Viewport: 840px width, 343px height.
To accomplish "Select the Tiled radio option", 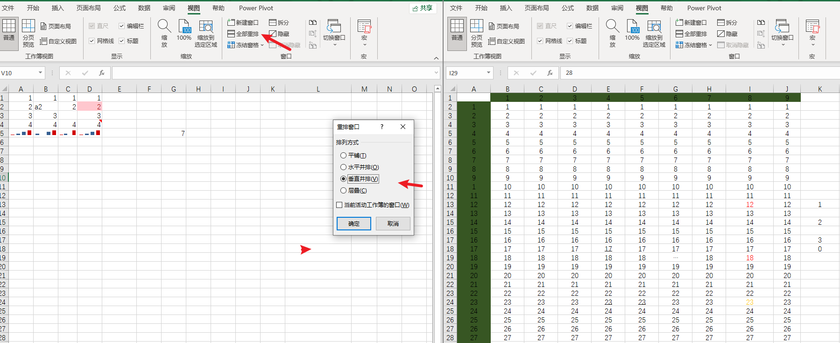I will tap(344, 156).
